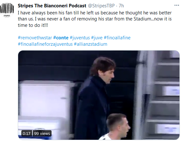Click the 99 views counter badge
Screen dimensions: 183x142
(42, 133)
